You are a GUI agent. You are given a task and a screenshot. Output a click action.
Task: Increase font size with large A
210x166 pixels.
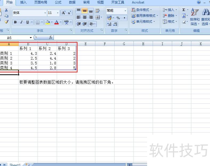pos(63,13)
